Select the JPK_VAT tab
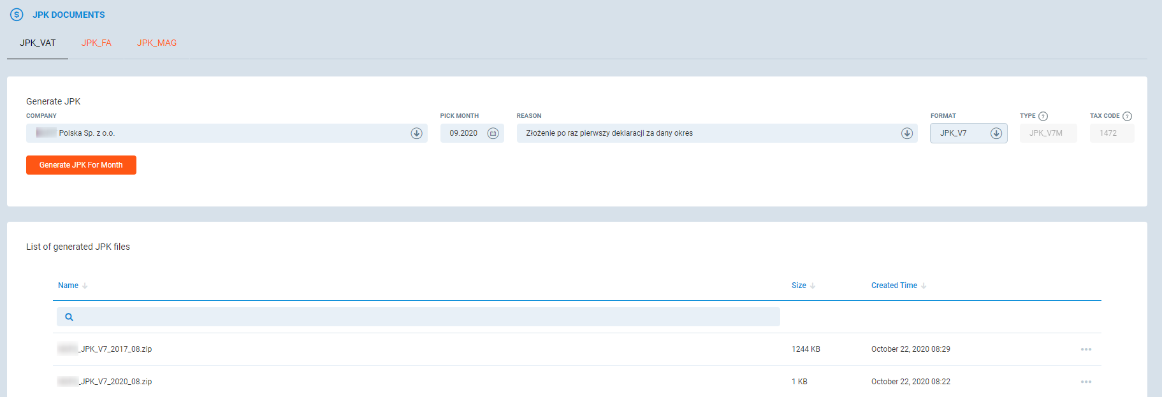 coord(38,43)
